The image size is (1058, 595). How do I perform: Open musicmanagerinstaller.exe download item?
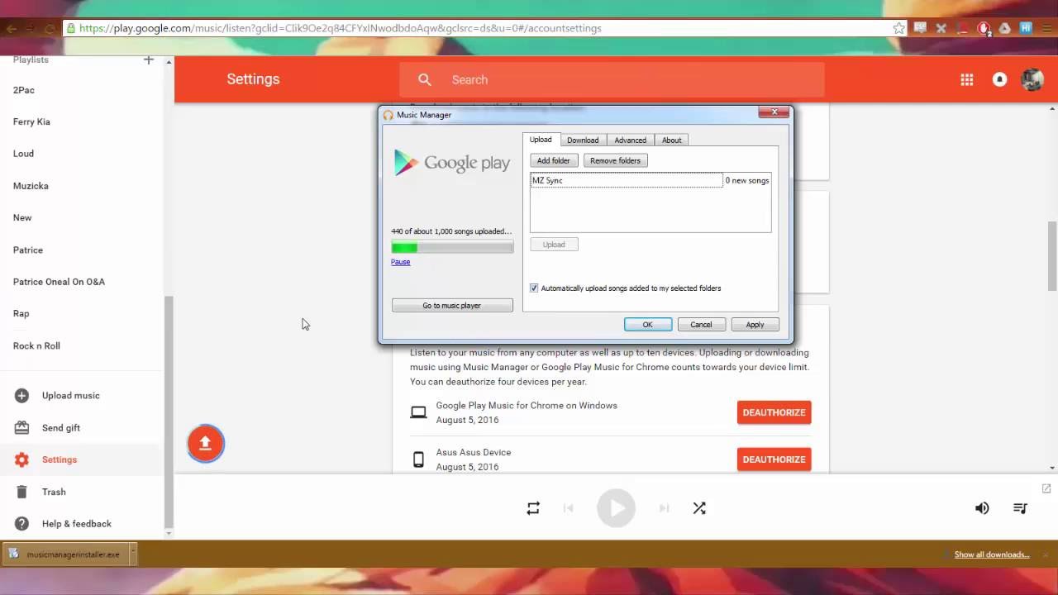[65, 555]
